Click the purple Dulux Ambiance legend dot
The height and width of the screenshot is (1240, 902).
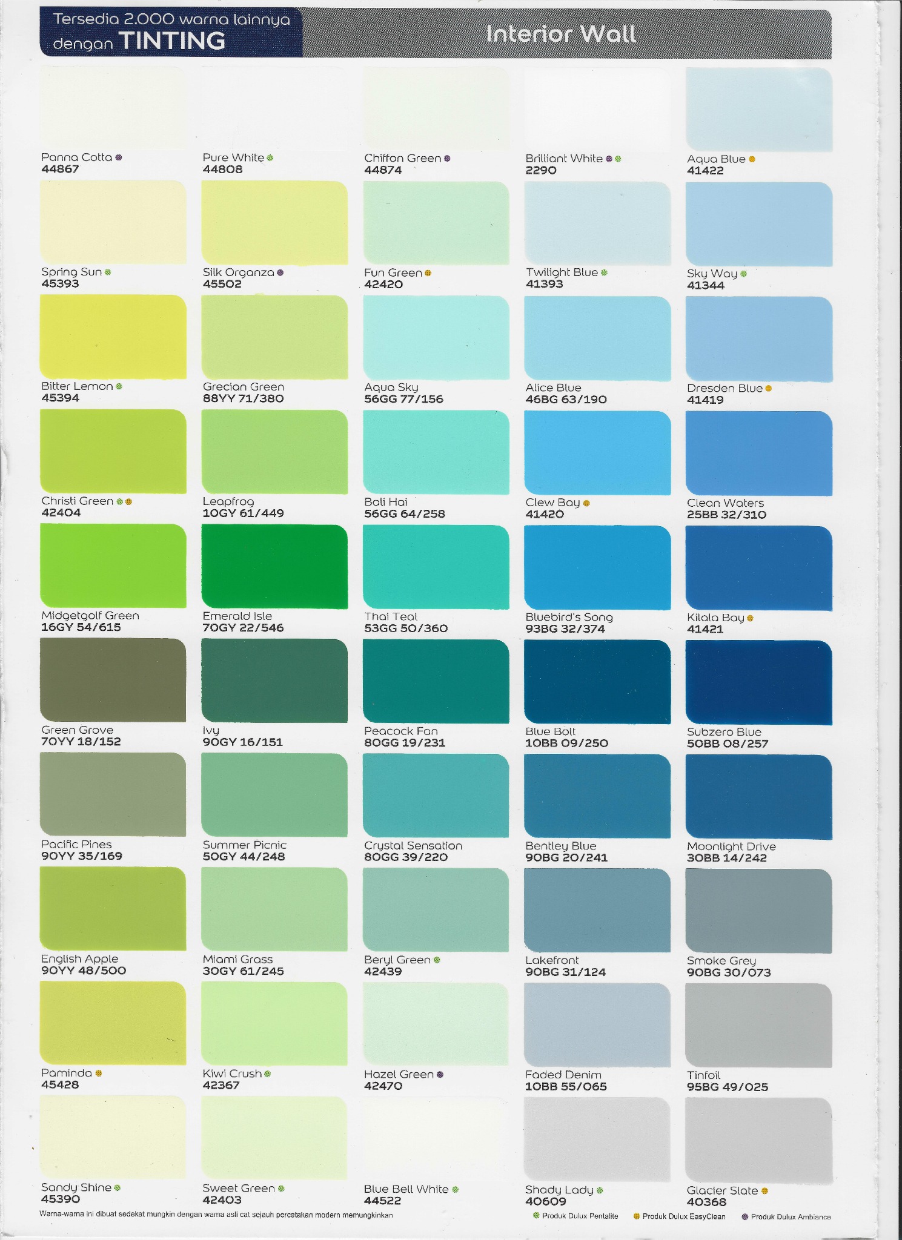coord(745,1217)
